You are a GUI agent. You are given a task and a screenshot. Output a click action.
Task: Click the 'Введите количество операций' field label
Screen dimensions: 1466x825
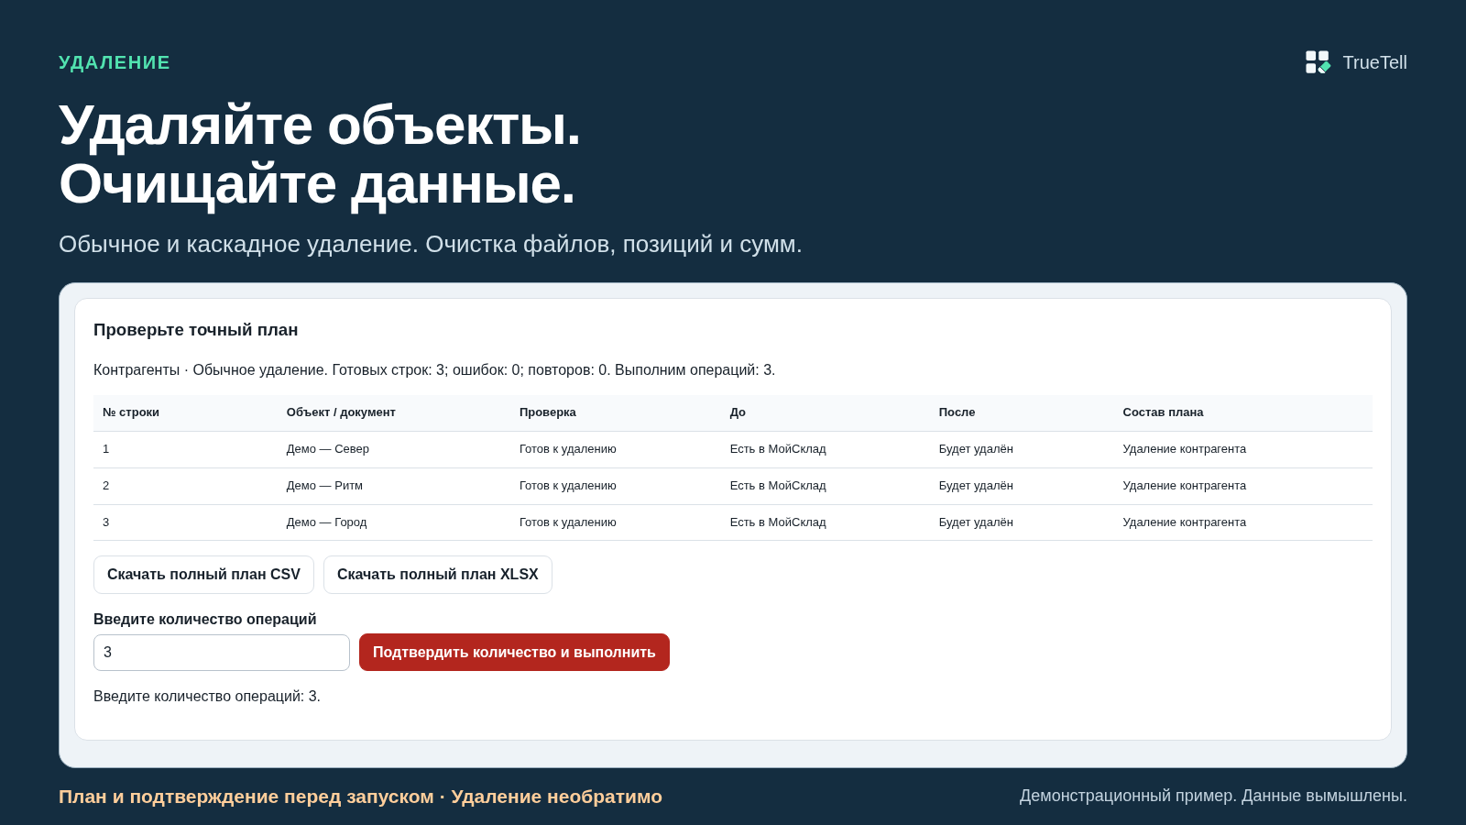pos(205,620)
